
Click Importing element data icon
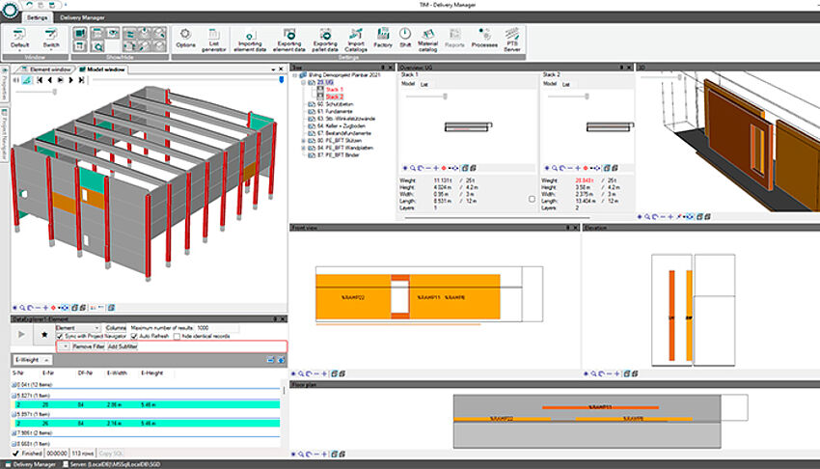click(x=252, y=37)
